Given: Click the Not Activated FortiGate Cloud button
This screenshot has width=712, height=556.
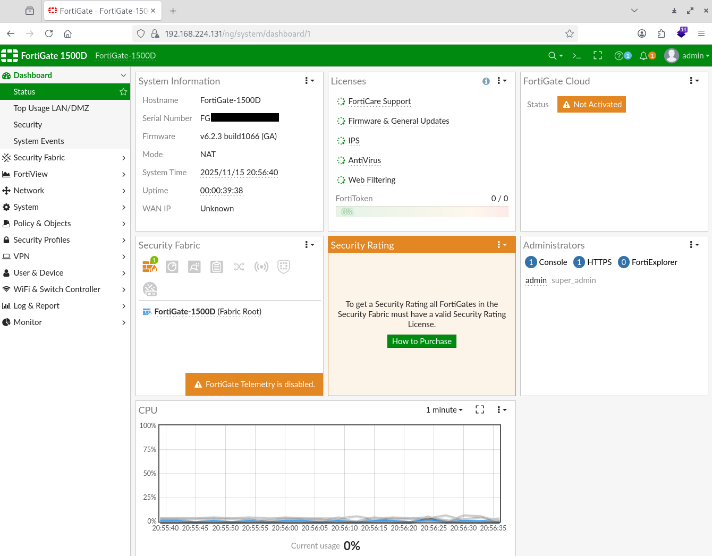Looking at the screenshot, I should [x=591, y=105].
